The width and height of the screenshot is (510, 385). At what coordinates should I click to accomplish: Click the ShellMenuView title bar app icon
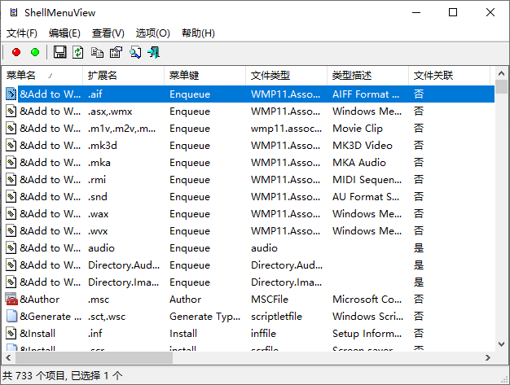point(14,13)
